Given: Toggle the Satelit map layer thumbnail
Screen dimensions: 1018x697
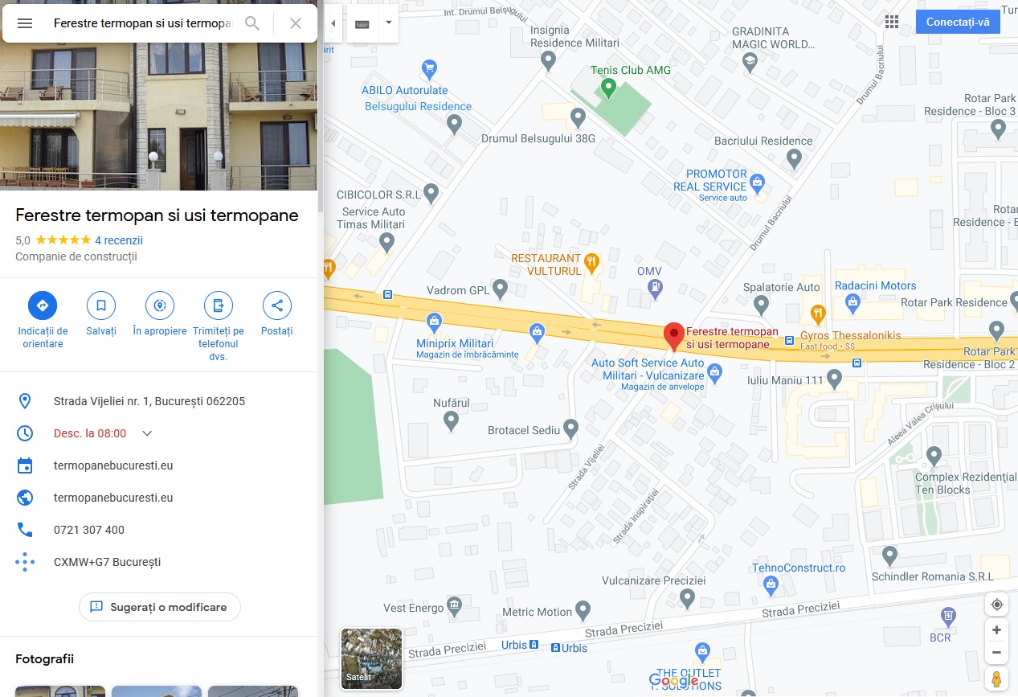Looking at the screenshot, I should click(x=372, y=659).
